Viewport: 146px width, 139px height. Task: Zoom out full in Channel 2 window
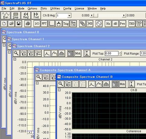[x=38, y=53]
